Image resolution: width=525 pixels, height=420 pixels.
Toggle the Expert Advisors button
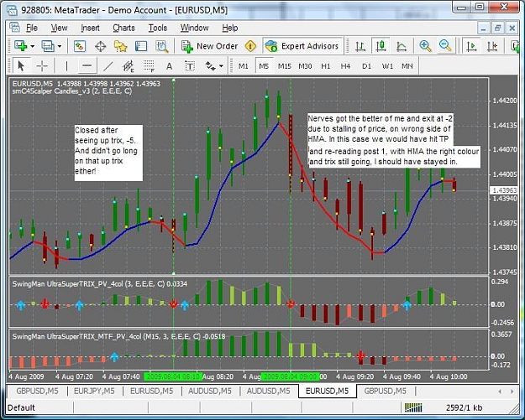click(x=302, y=46)
